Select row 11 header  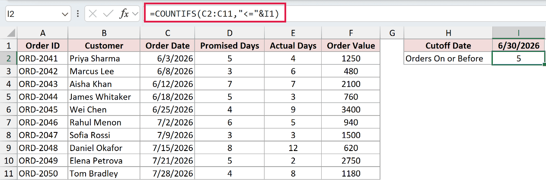(9, 174)
